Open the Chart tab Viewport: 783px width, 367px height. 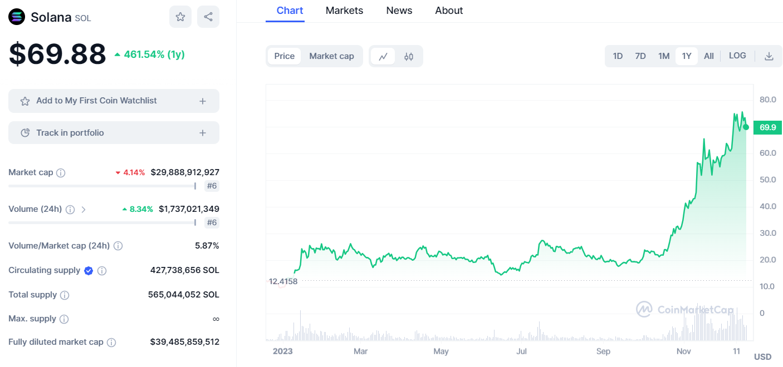click(x=290, y=11)
